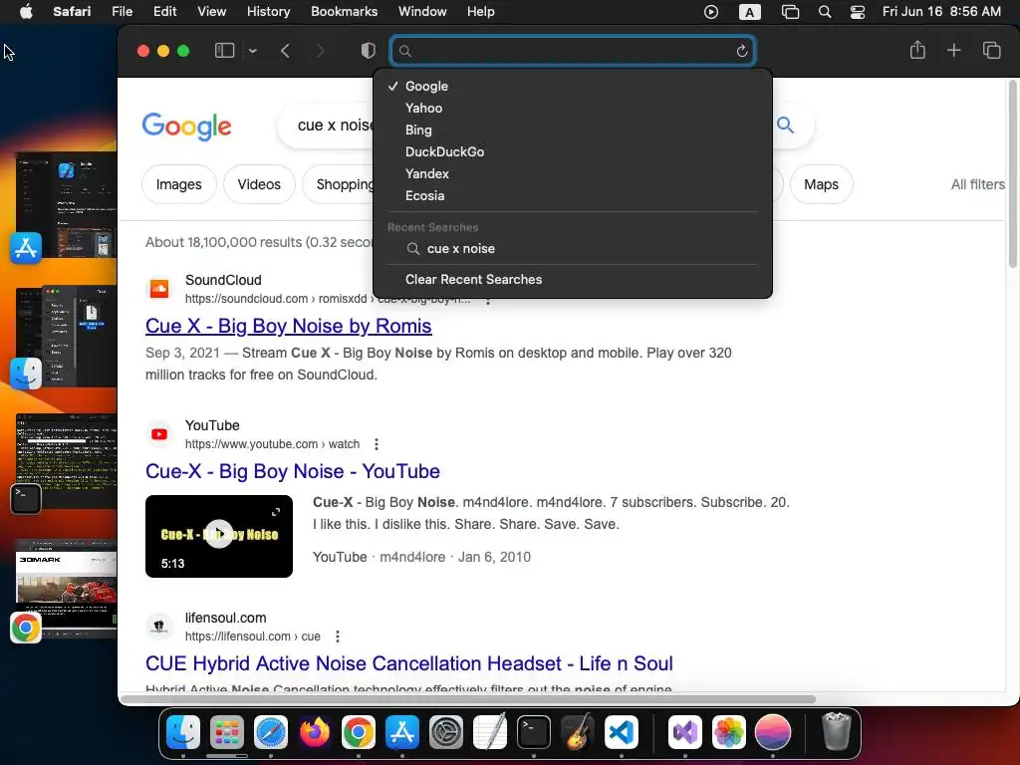Open Cue-X - Big Boy Noise - YouTube link
The image size is (1020, 765).
pos(293,471)
